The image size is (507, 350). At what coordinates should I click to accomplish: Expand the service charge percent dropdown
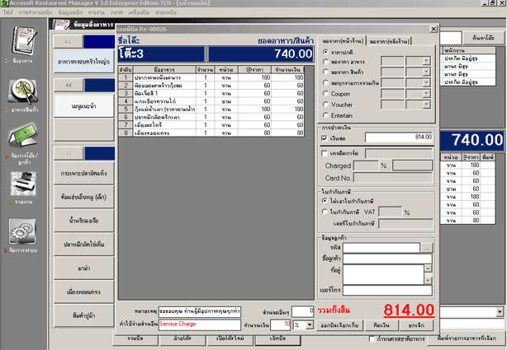[x=310, y=324]
